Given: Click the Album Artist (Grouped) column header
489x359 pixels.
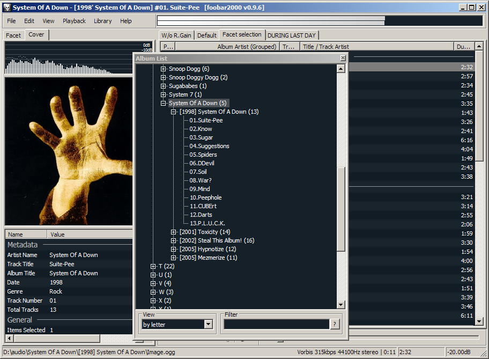Looking at the screenshot, I should (x=227, y=47).
